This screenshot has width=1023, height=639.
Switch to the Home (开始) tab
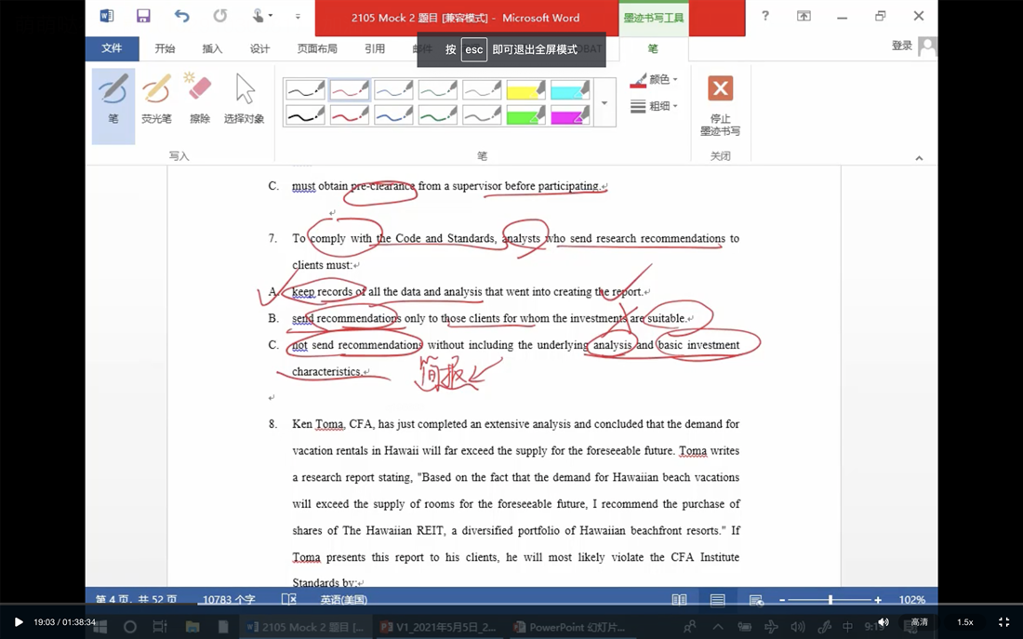click(165, 48)
